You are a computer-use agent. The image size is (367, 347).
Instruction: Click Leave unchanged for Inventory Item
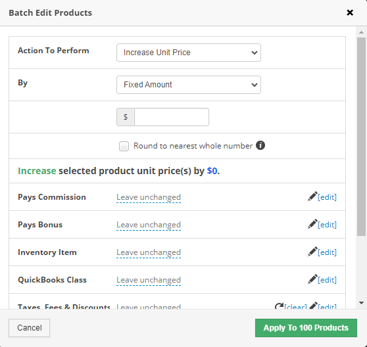click(x=149, y=252)
